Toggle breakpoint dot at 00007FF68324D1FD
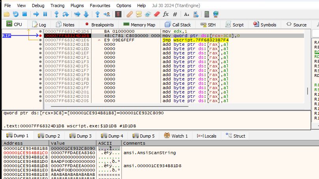The width and height of the screenshot is (319, 179). click(40, 84)
